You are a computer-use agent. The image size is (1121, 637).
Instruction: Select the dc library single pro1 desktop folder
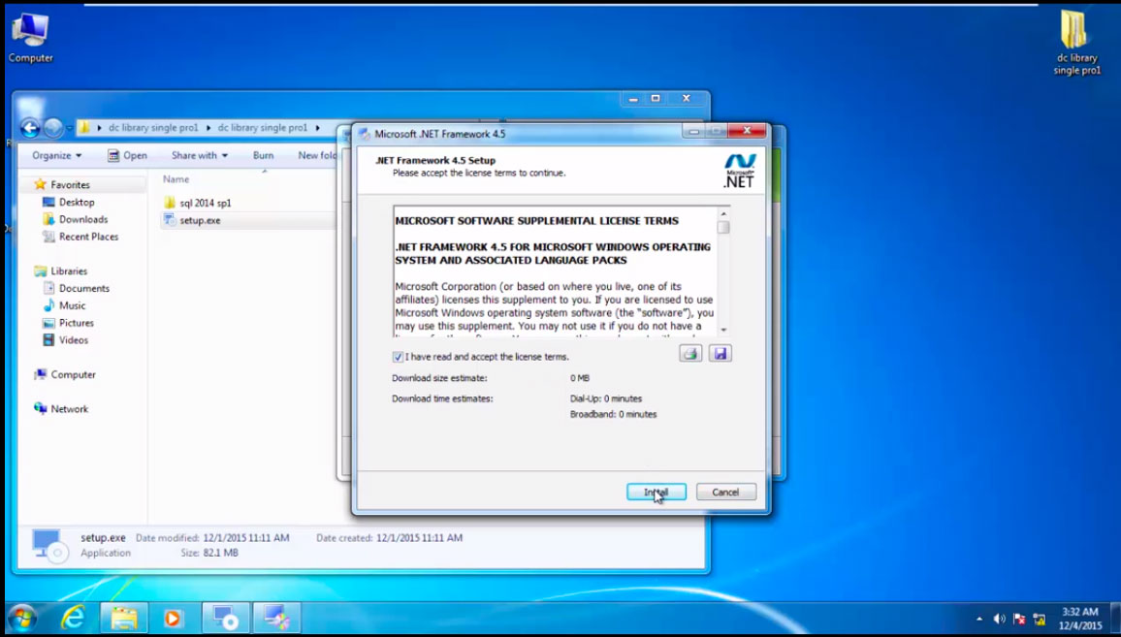1076,43
